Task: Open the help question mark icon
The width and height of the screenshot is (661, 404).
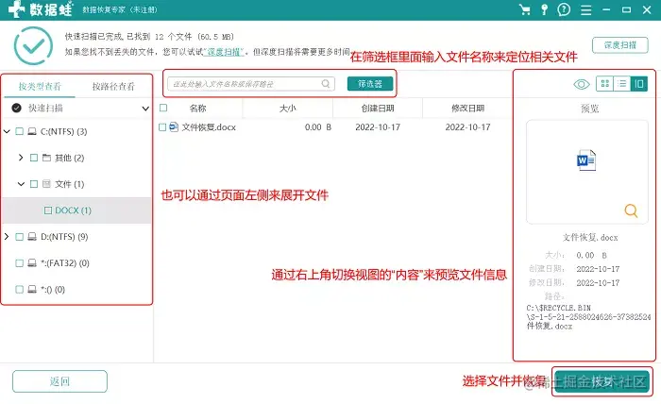Action: click(x=564, y=9)
